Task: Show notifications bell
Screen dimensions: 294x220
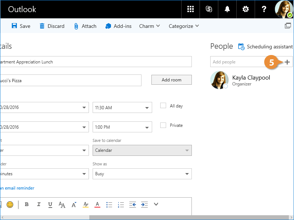Action: coord(227,9)
